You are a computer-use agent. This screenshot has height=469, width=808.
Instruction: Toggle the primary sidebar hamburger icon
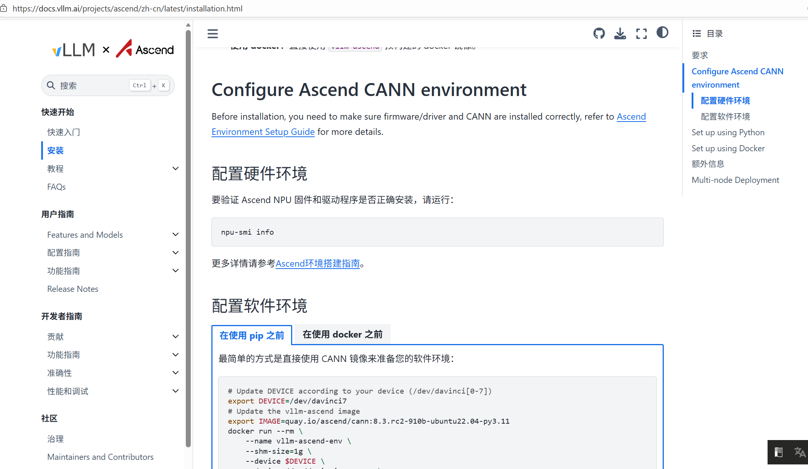212,34
